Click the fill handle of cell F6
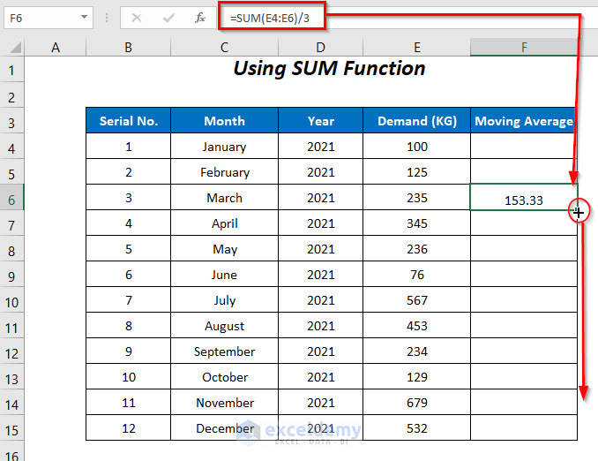Image resolution: width=598 pixels, height=461 pixels. click(578, 211)
